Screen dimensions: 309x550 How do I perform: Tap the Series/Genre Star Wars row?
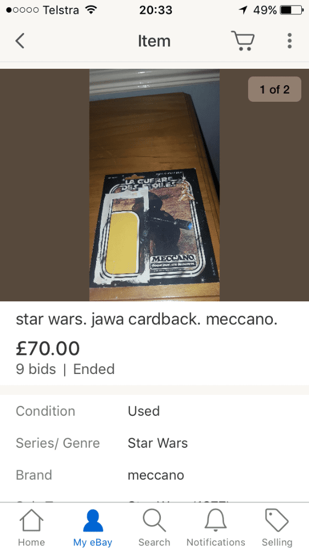click(154, 443)
